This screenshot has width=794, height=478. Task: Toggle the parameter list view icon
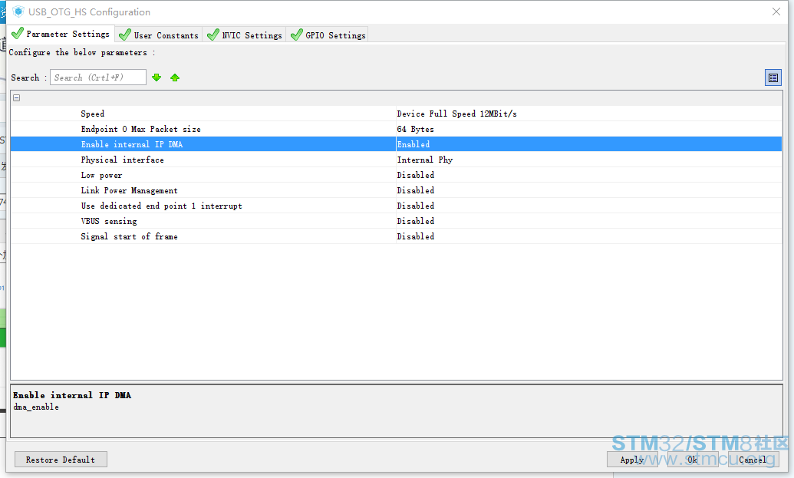773,77
